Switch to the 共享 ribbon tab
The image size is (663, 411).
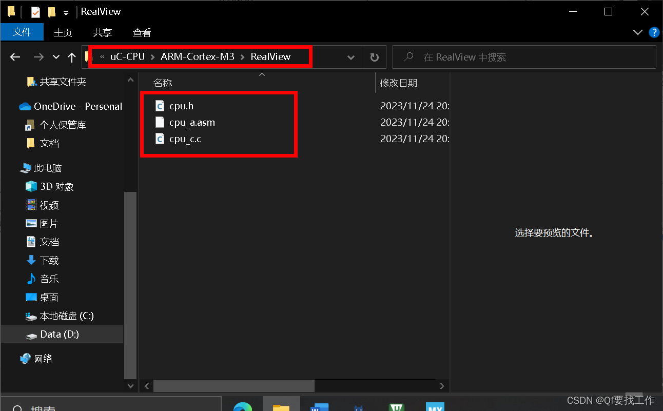pyautogui.click(x=102, y=32)
